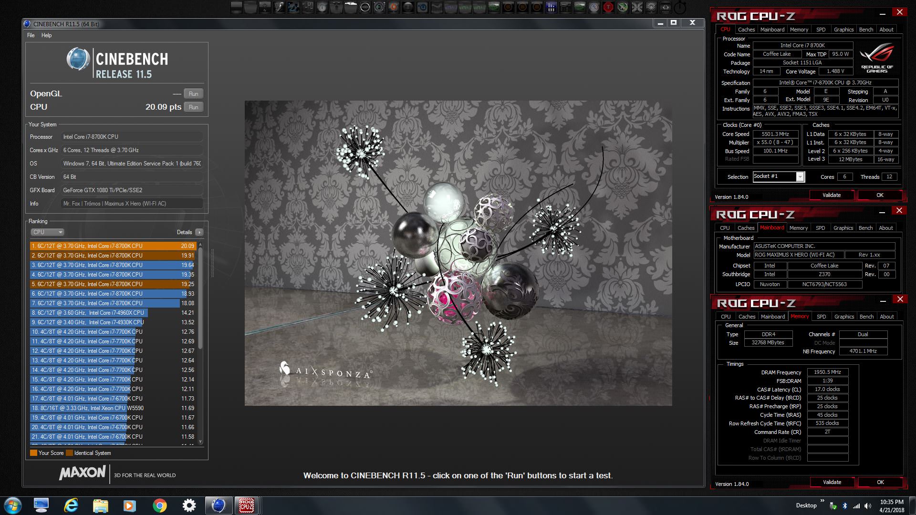Launch Internet Explorer from the taskbar
Viewport: 916px width, 515px height.
[x=71, y=505]
